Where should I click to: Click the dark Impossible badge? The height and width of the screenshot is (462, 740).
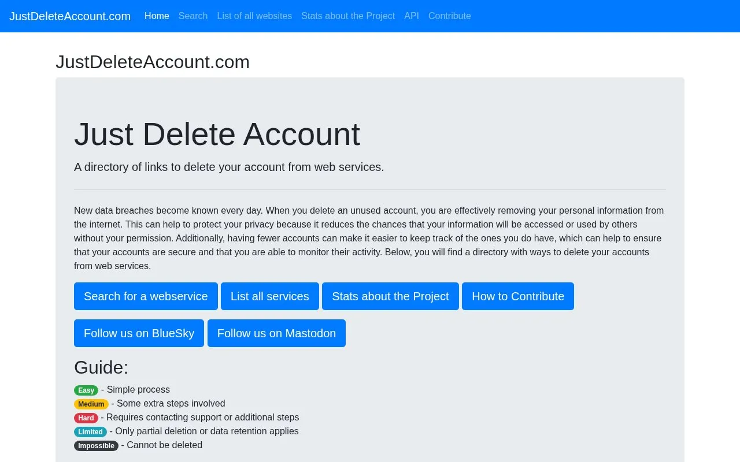coord(96,446)
